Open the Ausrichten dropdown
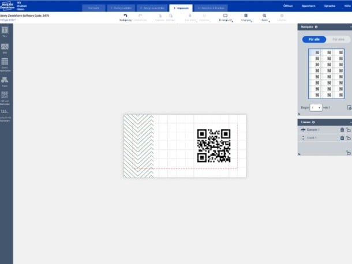 pyautogui.click(x=190, y=17)
